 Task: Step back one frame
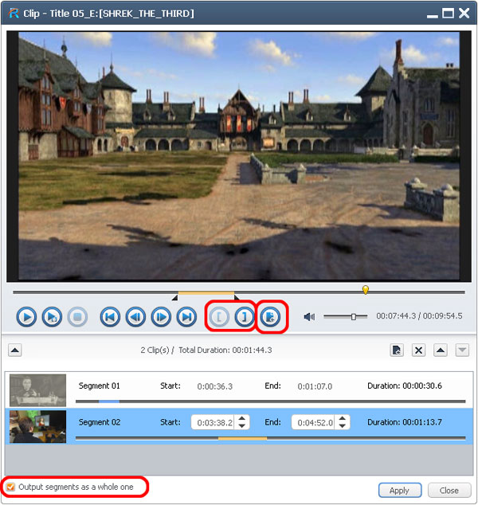point(135,317)
